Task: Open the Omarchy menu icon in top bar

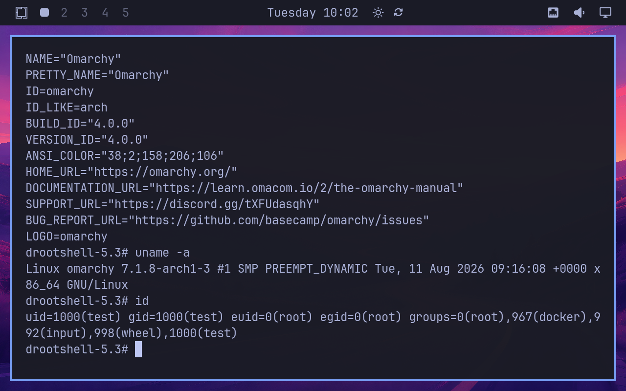Action: point(22,13)
